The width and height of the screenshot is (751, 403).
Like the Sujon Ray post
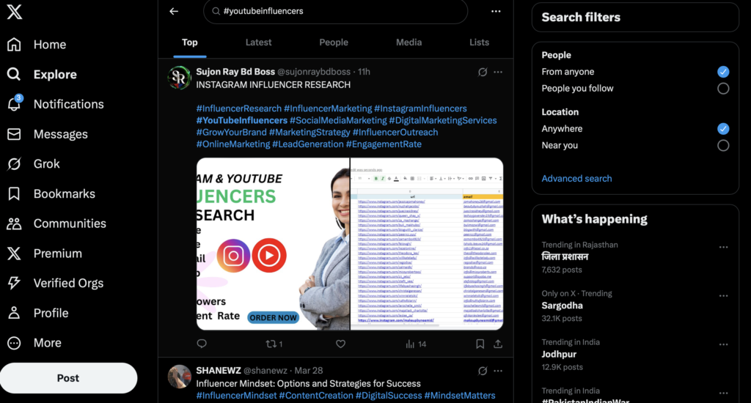pos(340,344)
